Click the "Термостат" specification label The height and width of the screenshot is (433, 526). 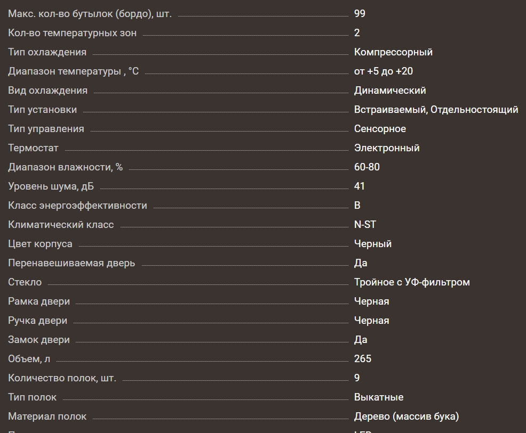(33, 148)
